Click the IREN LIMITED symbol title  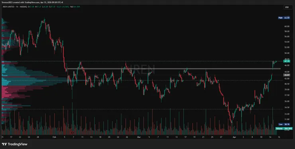point(8,7)
